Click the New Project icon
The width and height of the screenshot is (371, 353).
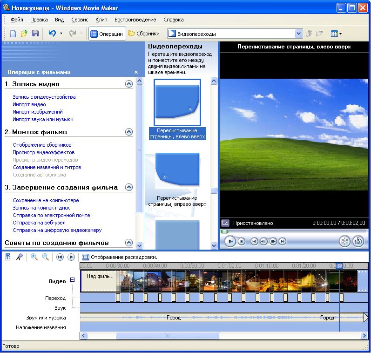point(13,34)
